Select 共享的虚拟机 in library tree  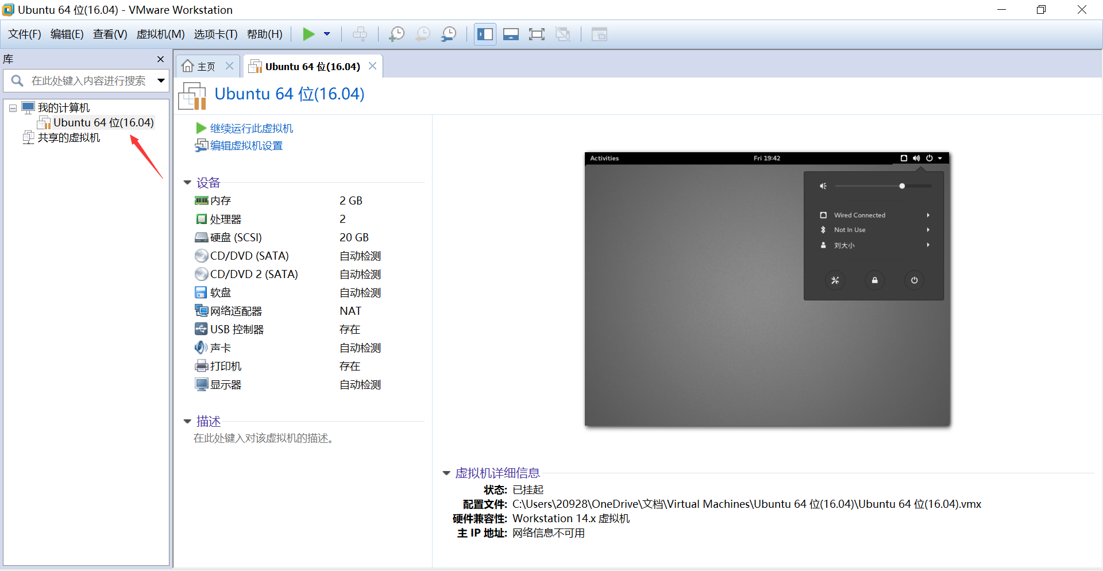coord(69,138)
